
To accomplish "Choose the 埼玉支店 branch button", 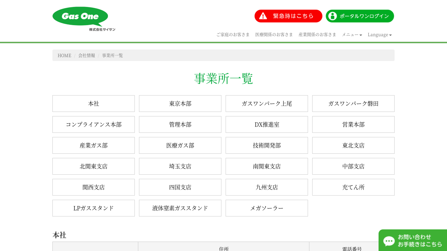I will coord(180,166).
